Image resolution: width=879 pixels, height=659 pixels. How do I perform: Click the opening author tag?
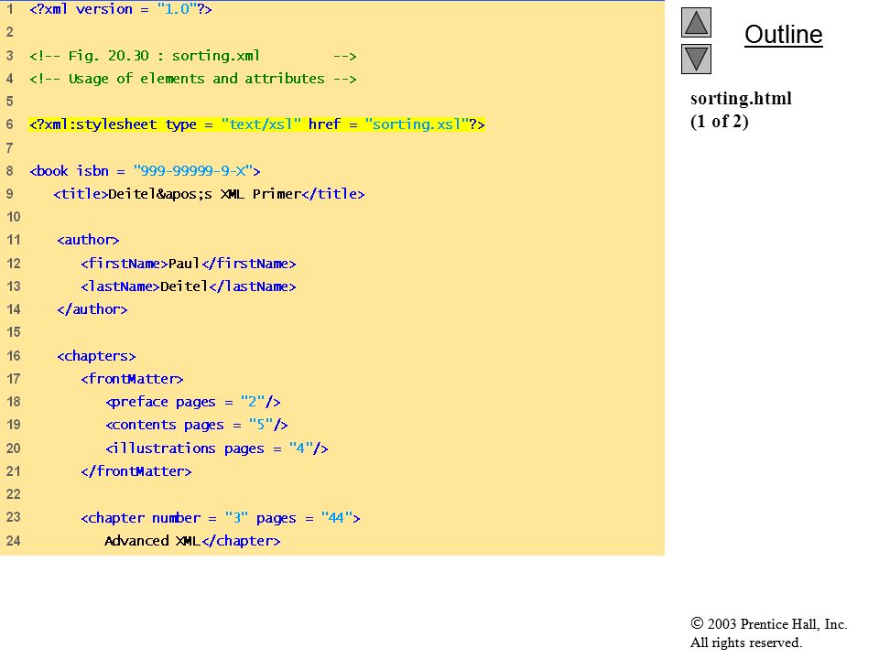pyautogui.click(x=88, y=240)
